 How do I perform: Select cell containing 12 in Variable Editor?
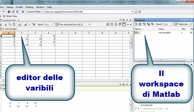click(x=48, y=42)
